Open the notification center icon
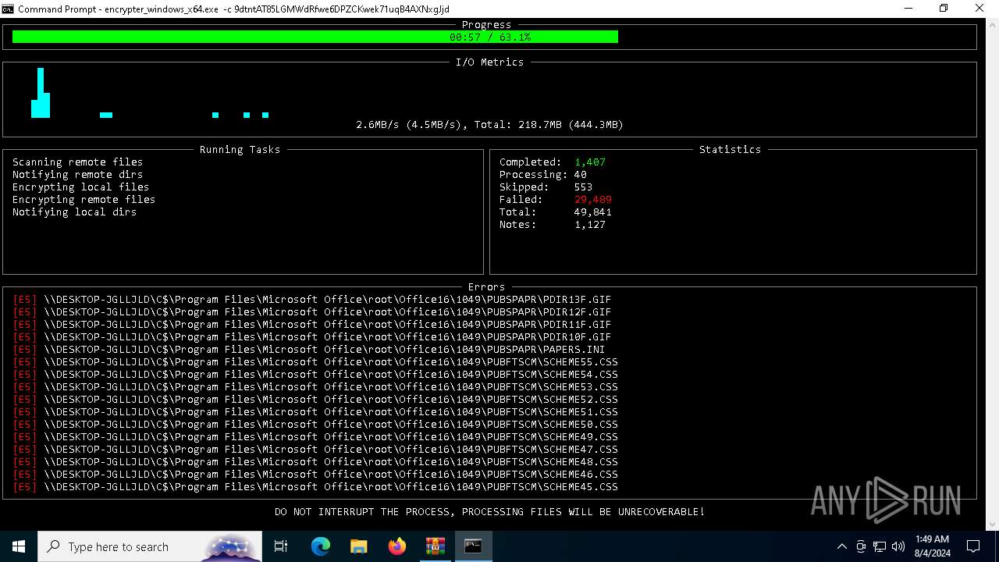The image size is (999, 562). tap(973, 546)
